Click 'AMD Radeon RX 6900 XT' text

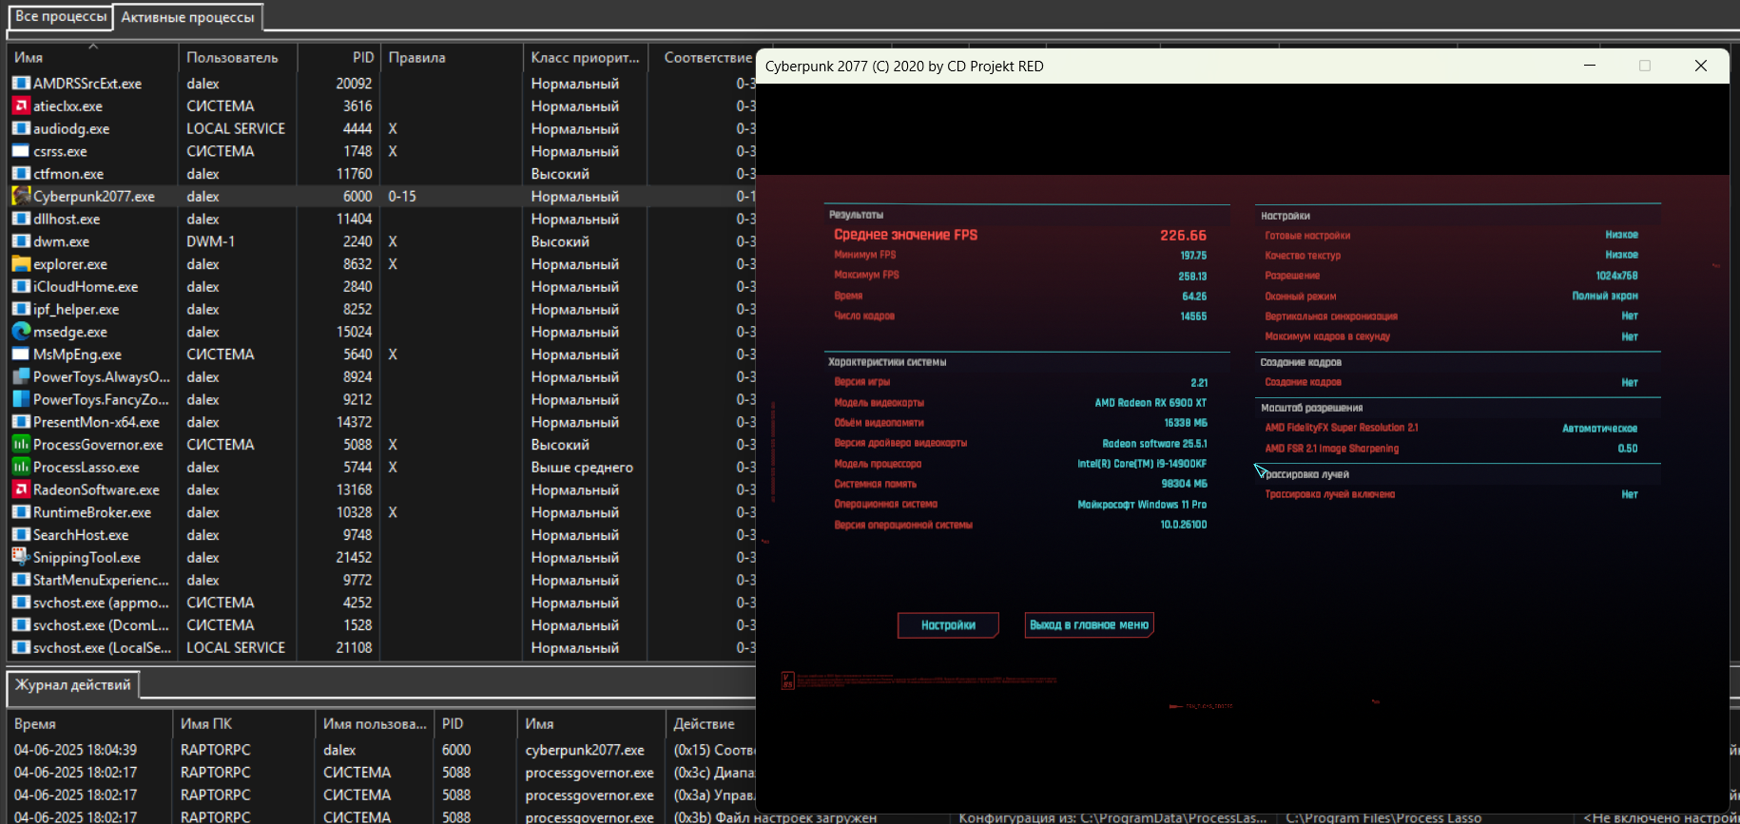(1150, 403)
